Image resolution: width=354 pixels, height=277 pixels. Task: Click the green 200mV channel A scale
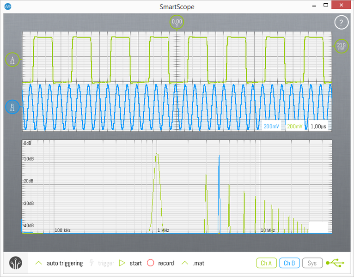pyautogui.click(x=295, y=126)
